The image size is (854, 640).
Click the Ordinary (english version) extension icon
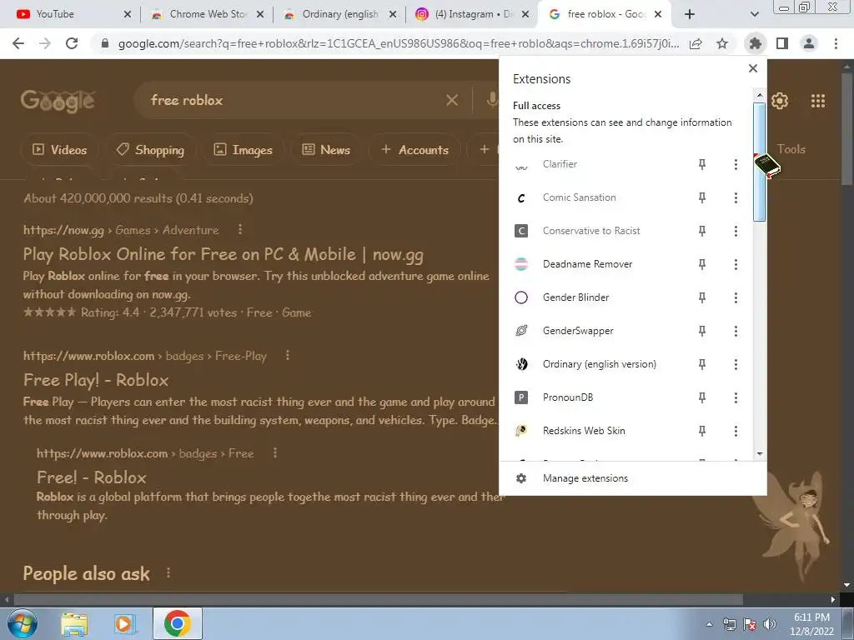[521, 364]
